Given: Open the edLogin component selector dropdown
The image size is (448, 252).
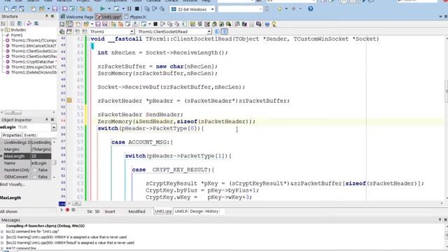Looking at the screenshot, I should tap(54, 127).
